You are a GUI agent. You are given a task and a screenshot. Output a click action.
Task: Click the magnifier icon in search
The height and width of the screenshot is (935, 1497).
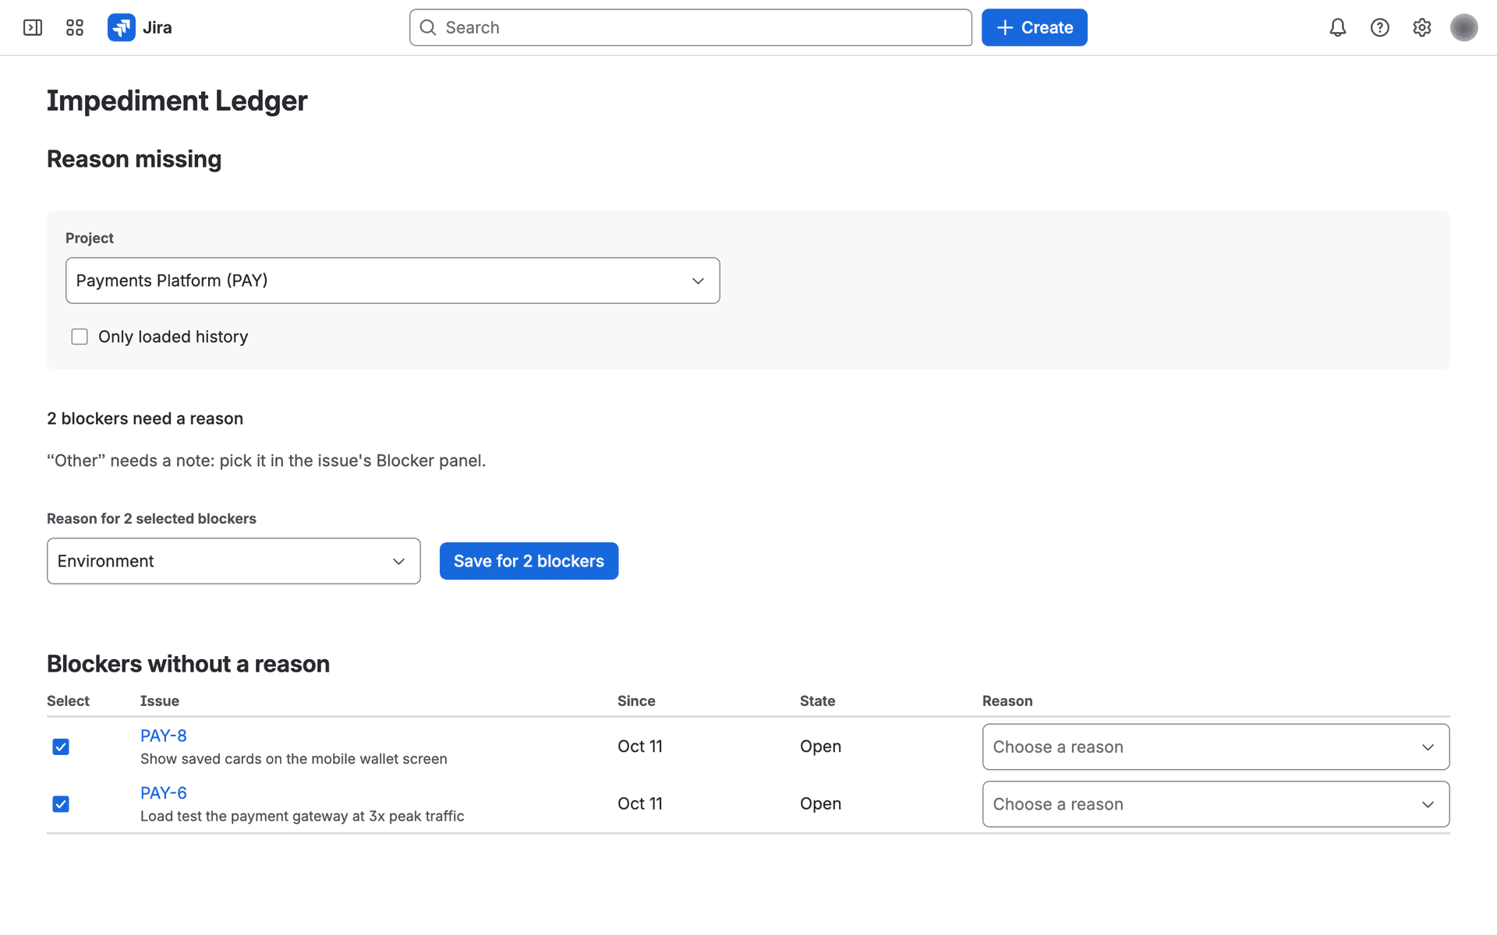tap(428, 28)
